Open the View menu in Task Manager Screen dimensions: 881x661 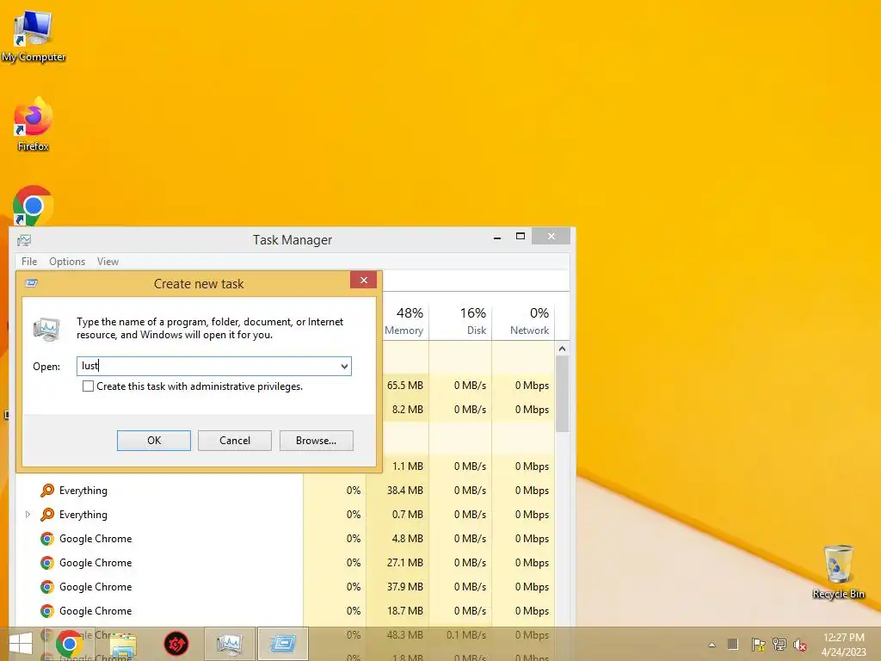pos(108,262)
